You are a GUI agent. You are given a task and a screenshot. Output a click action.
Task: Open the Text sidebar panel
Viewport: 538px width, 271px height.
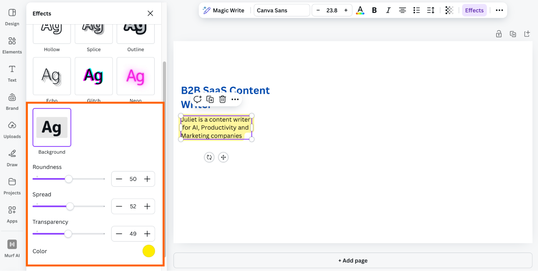point(12,74)
